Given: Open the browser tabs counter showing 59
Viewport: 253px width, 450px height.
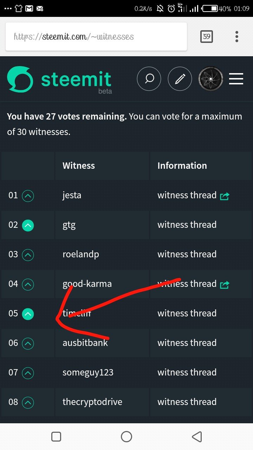Looking at the screenshot, I should pyautogui.click(x=207, y=36).
